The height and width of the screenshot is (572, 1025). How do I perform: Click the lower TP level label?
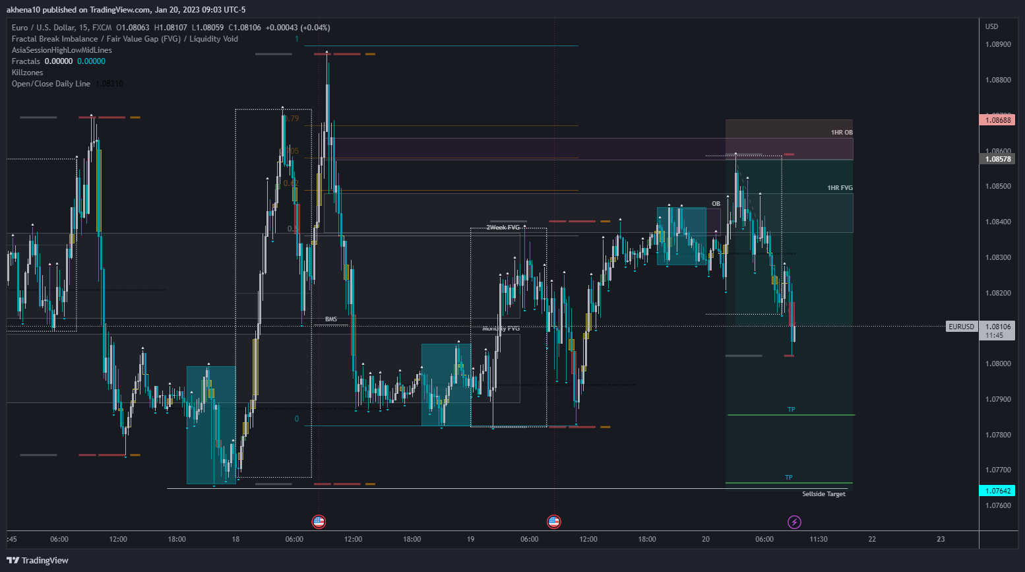(x=789, y=478)
